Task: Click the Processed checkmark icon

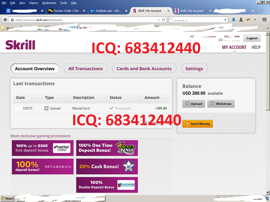Action: click(x=112, y=108)
